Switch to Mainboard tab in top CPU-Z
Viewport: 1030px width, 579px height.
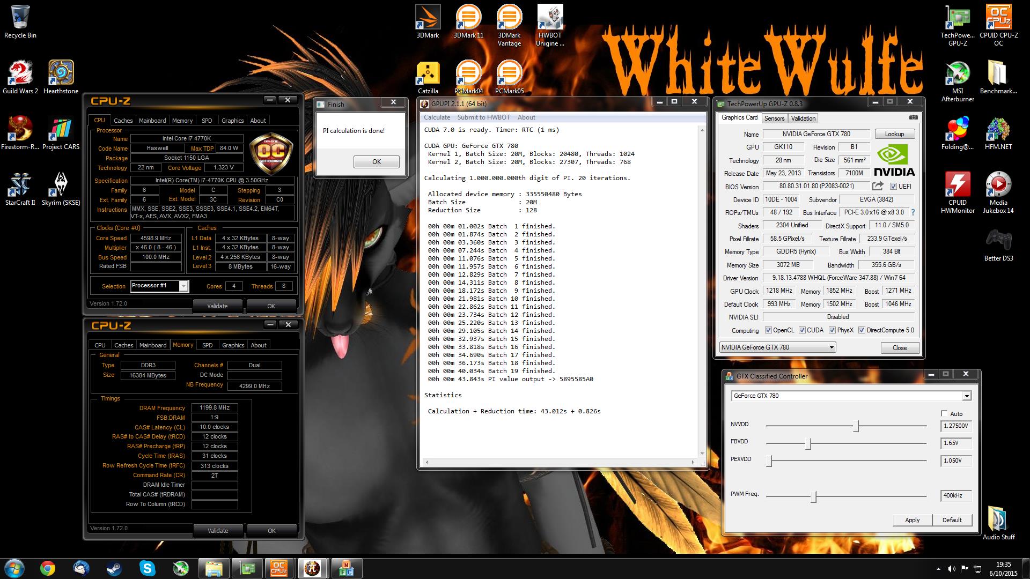click(152, 121)
